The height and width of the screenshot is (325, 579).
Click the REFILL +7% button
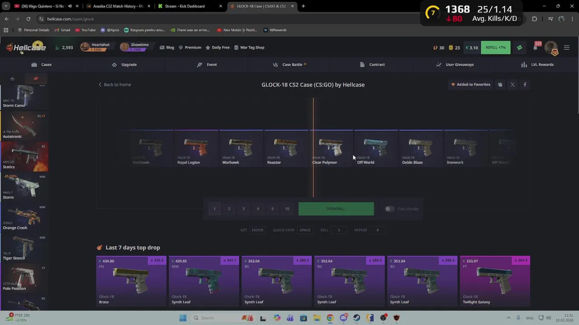coord(496,47)
